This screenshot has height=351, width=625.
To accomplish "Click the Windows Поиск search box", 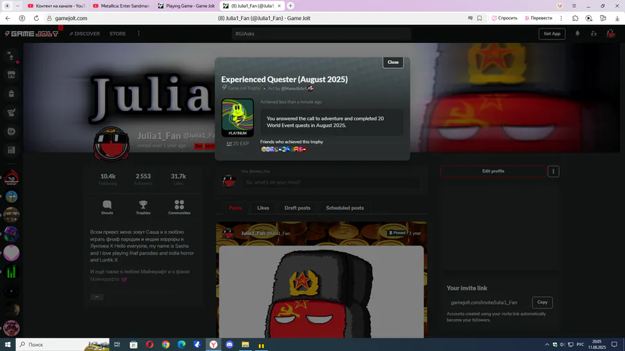I will [x=62, y=345].
